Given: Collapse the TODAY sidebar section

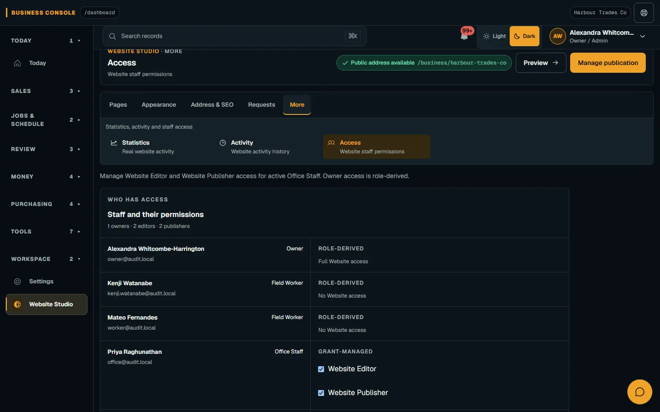Looking at the screenshot, I should [46, 41].
